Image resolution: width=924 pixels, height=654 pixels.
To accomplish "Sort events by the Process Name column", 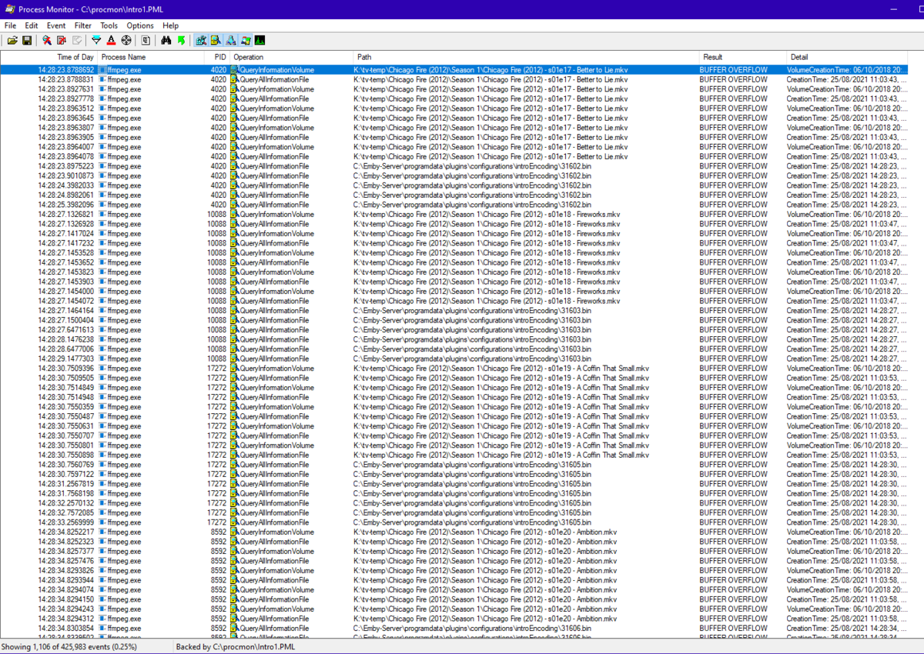I will point(123,56).
